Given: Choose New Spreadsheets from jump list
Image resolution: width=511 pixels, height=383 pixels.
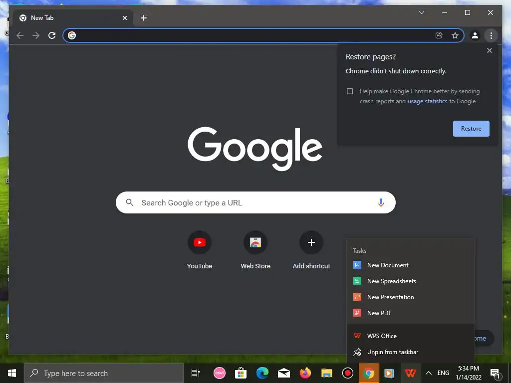Looking at the screenshot, I should click(x=411, y=281).
